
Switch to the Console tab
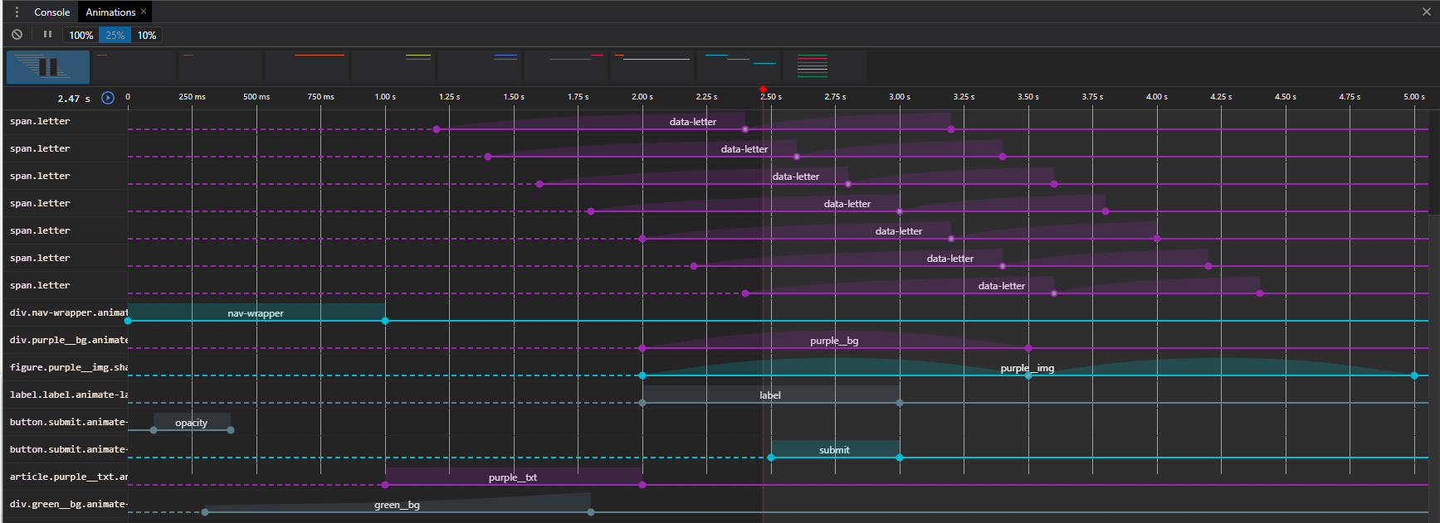[x=51, y=12]
